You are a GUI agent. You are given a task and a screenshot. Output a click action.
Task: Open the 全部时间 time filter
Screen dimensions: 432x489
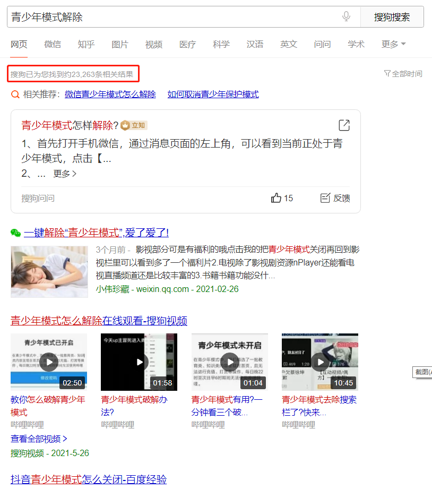click(403, 74)
